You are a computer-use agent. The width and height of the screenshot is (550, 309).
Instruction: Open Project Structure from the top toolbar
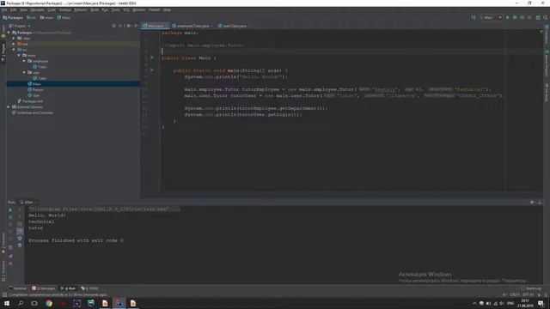tap(538, 17)
